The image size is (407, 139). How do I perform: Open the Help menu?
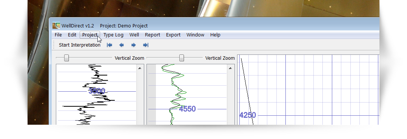tap(215, 35)
